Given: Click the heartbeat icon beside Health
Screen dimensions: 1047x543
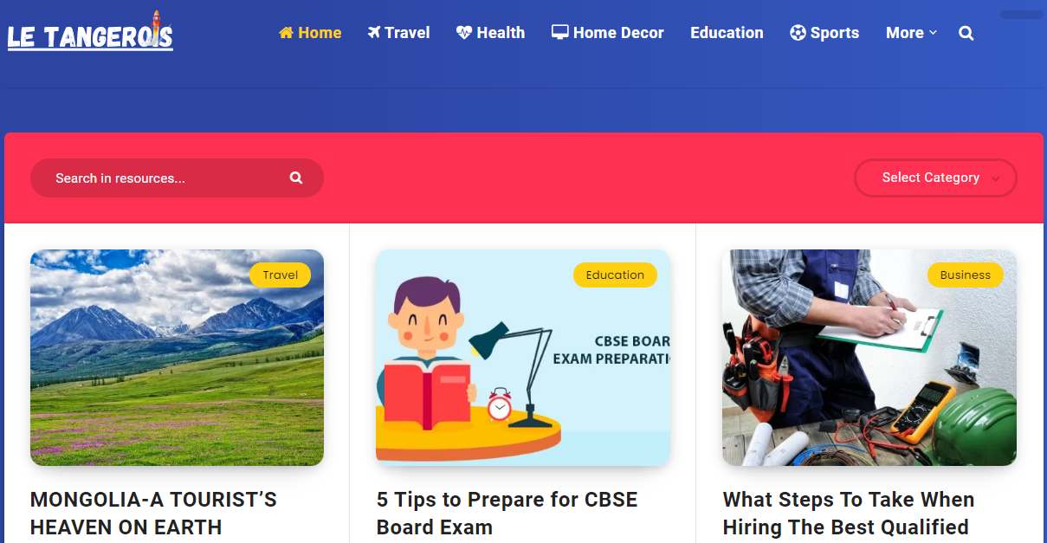Looking at the screenshot, I should tap(464, 33).
